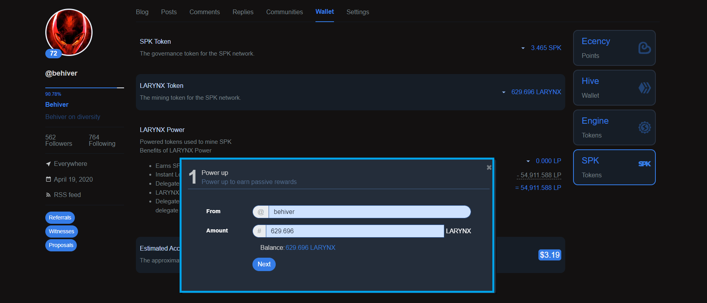Image resolution: width=707 pixels, height=303 pixels.
Task: Open the Ecency Points card
Action: 614,48
